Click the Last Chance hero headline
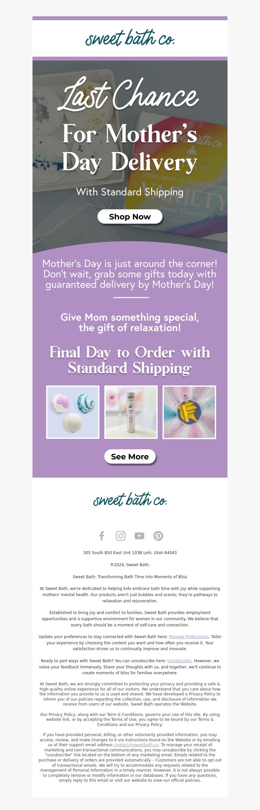The image size is (260, 810). 128,94
